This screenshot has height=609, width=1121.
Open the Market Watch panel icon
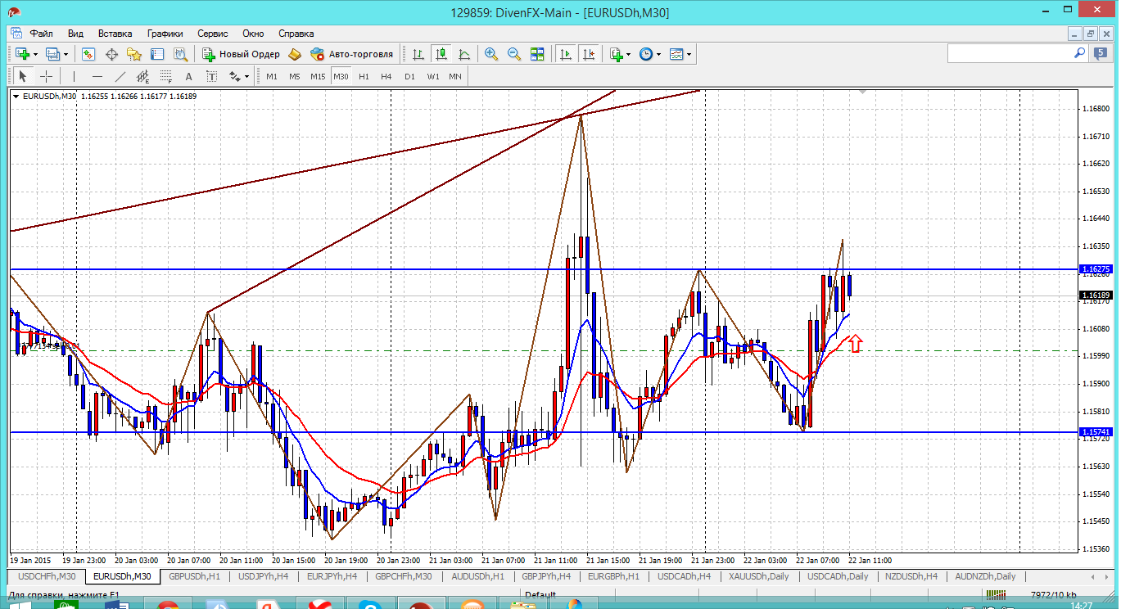coord(88,54)
